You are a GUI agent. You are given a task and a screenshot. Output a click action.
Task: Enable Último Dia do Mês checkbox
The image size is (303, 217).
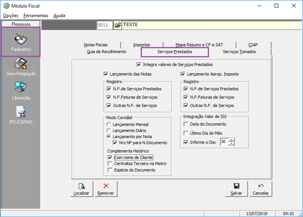click(x=186, y=133)
